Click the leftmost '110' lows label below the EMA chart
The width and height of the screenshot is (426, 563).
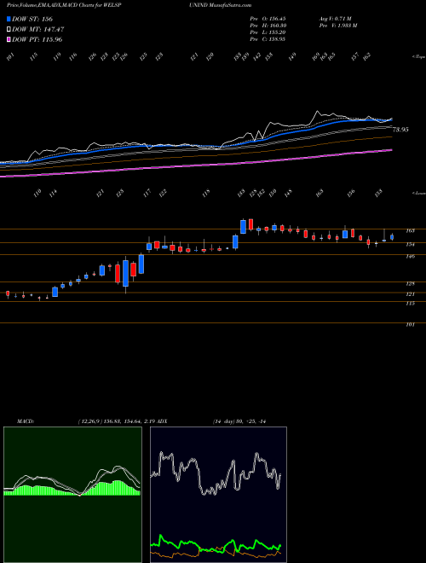37,193
